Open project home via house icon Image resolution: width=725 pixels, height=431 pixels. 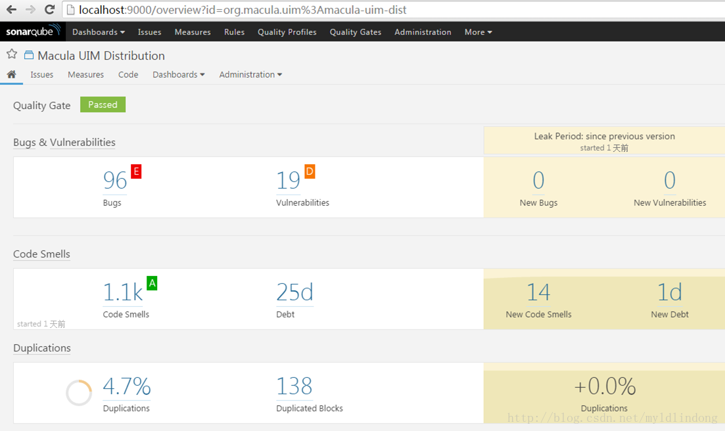(x=12, y=74)
